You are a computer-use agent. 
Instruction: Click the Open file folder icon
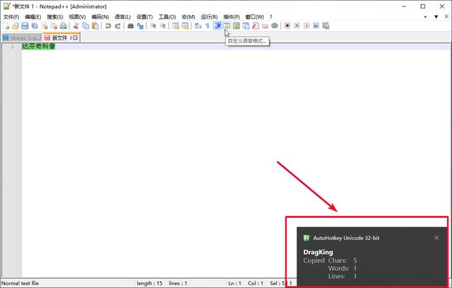(x=16, y=26)
